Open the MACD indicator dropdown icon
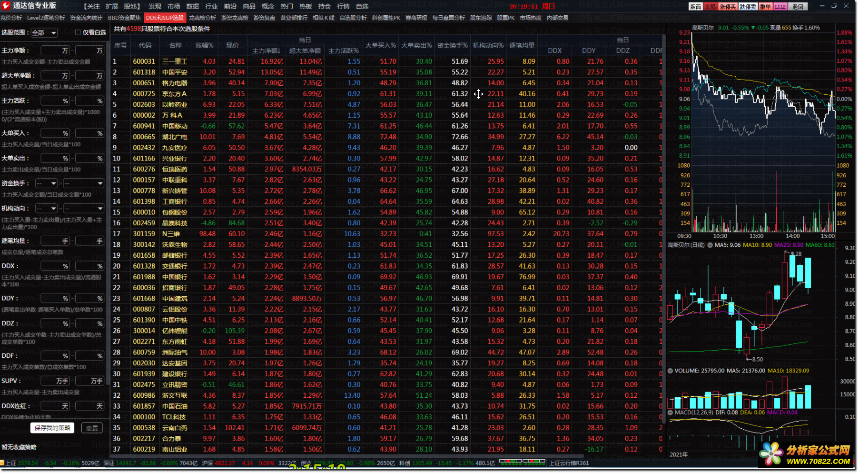The height and width of the screenshot is (473, 859). click(671, 413)
